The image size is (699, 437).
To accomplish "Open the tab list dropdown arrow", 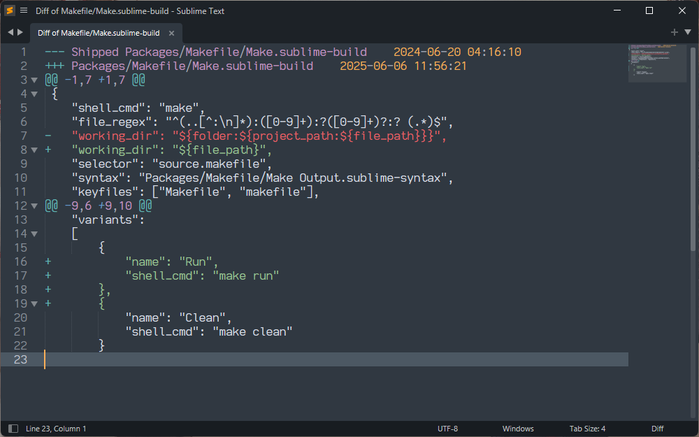I will [x=686, y=32].
